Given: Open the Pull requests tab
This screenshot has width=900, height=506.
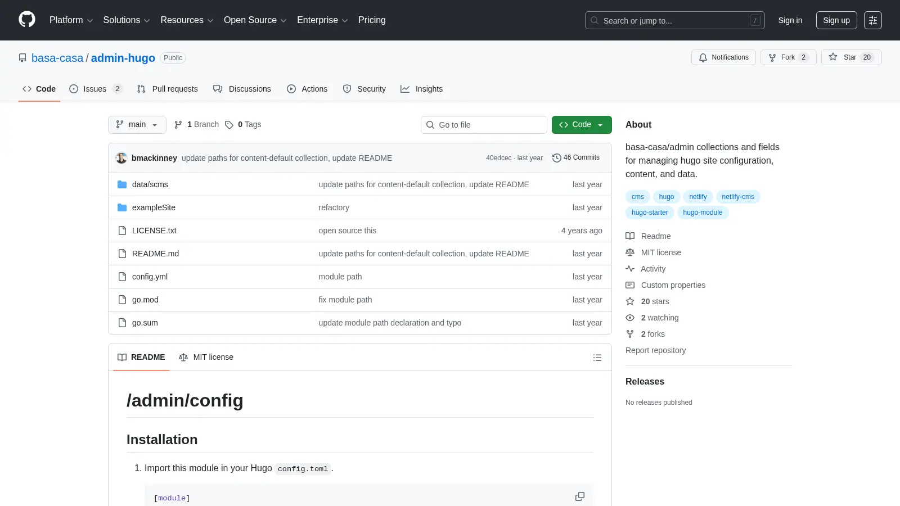Looking at the screenshot, I should pyautogui.click(x=168, y=89).
